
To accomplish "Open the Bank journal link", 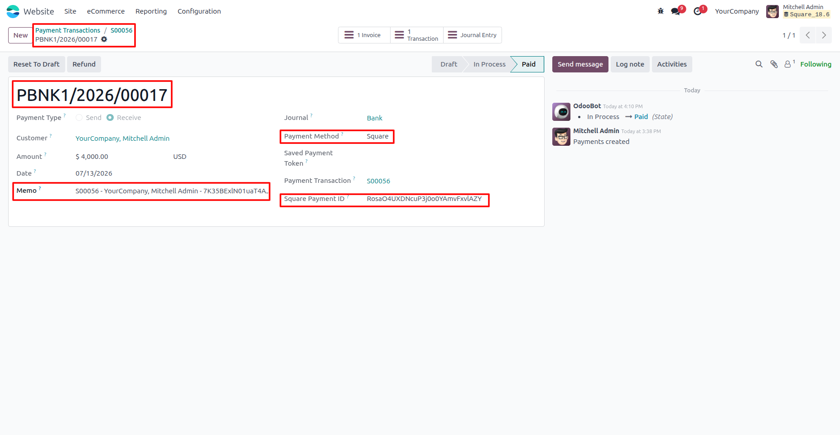I will click(375, 118).
